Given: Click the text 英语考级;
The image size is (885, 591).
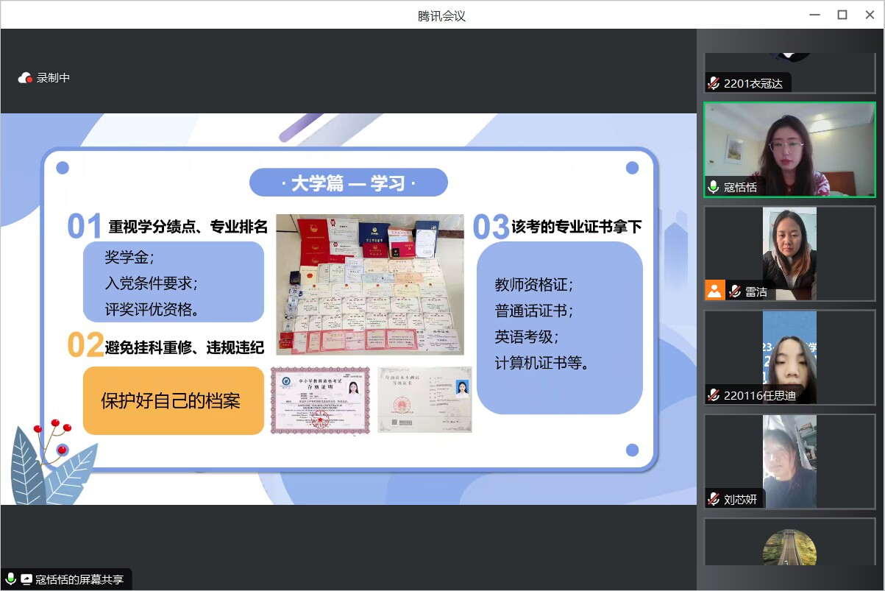Looking at the screenshot, I should [527, 336].
